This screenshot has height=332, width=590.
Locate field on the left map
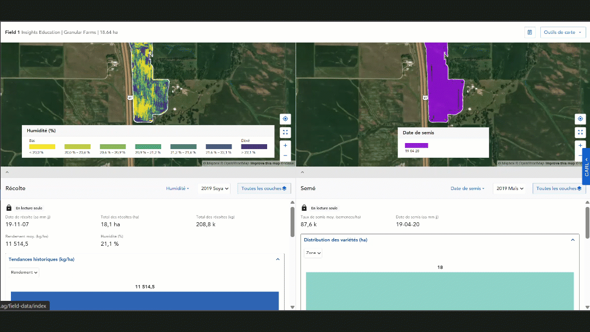[285, 119]
